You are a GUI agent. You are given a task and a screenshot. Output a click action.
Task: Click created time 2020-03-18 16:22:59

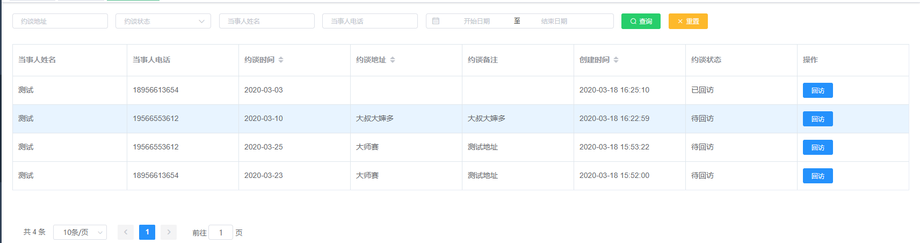tap(614, 118)
